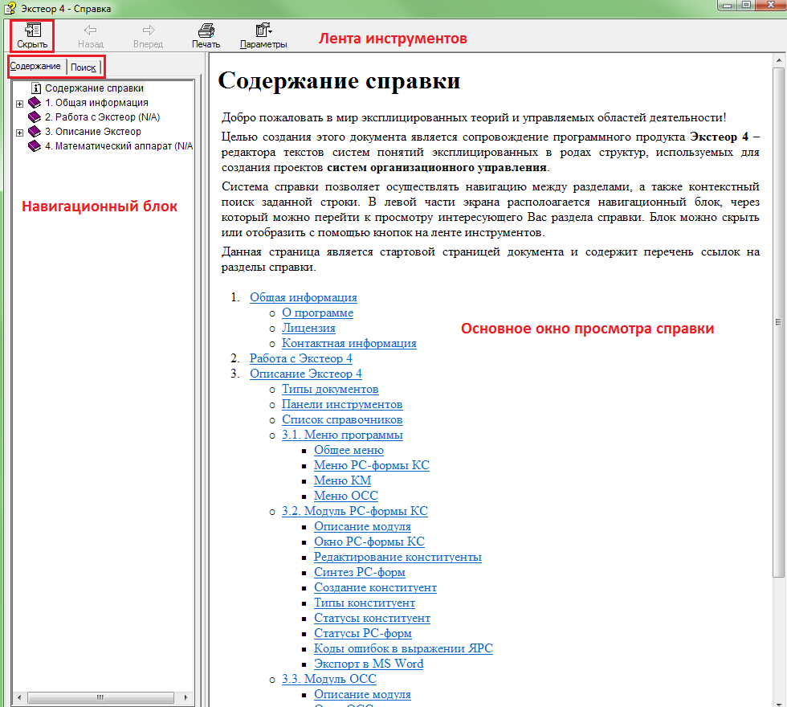This screenshot has width=787, height=707.
Task: Switch to the Содержание tab
Action: point(35,66)
